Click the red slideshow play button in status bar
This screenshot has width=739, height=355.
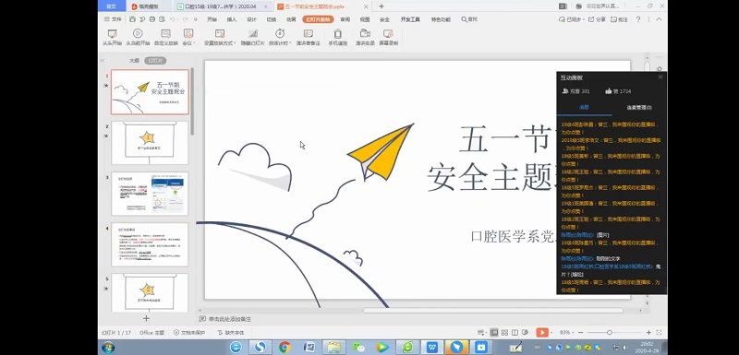[541, 333]
